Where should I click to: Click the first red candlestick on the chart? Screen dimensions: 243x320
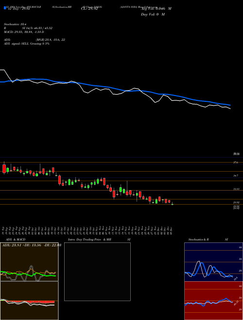point(4,168)
